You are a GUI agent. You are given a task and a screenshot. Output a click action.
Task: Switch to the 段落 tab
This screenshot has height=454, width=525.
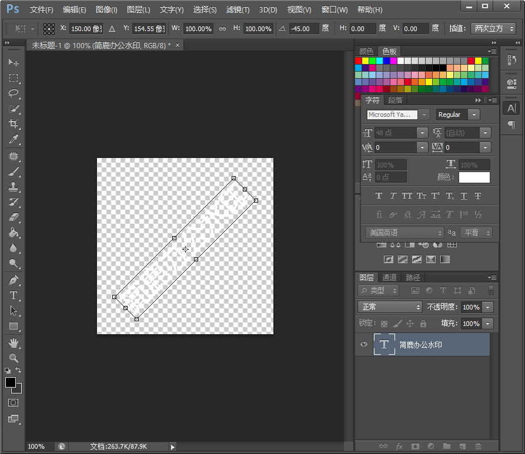coord(395,100)
